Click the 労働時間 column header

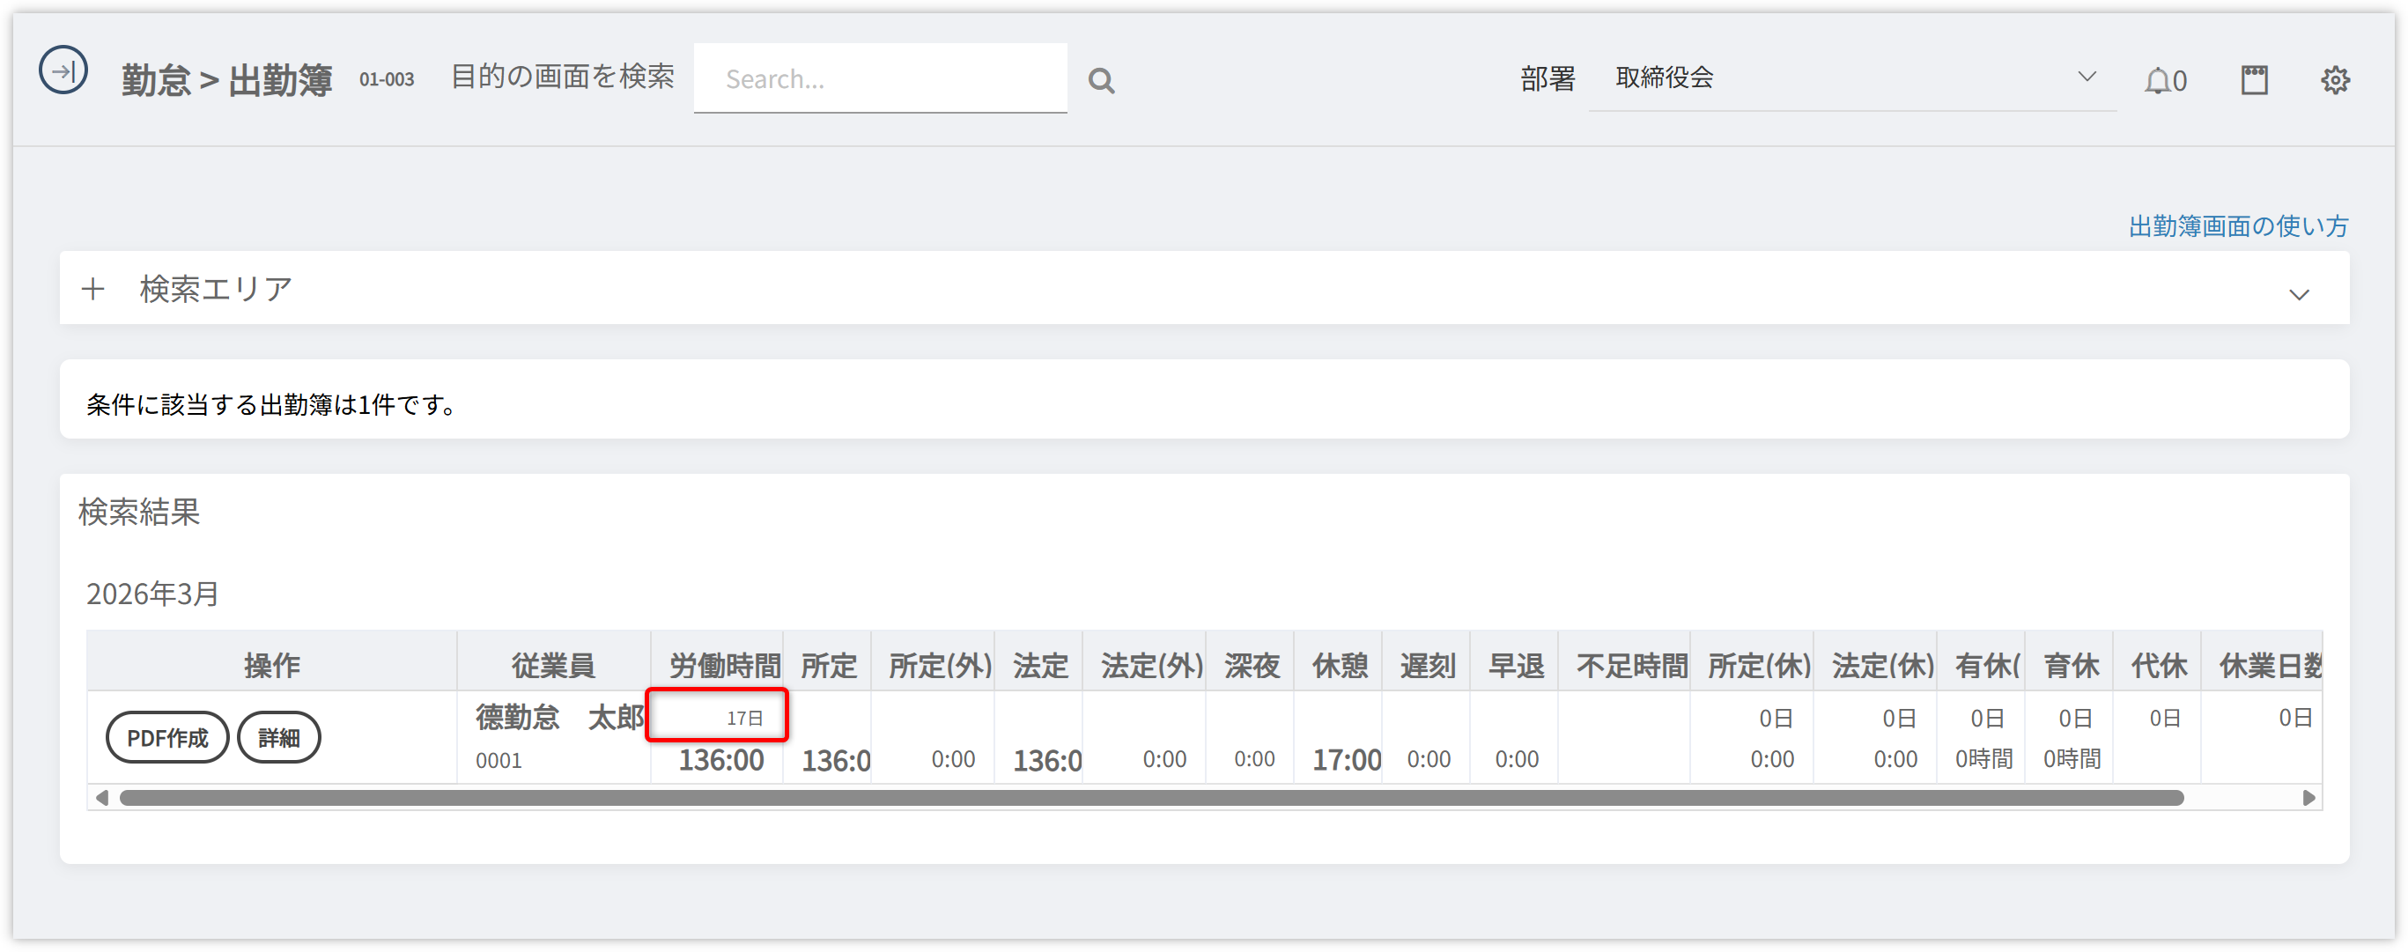click(x=723, y=665)
